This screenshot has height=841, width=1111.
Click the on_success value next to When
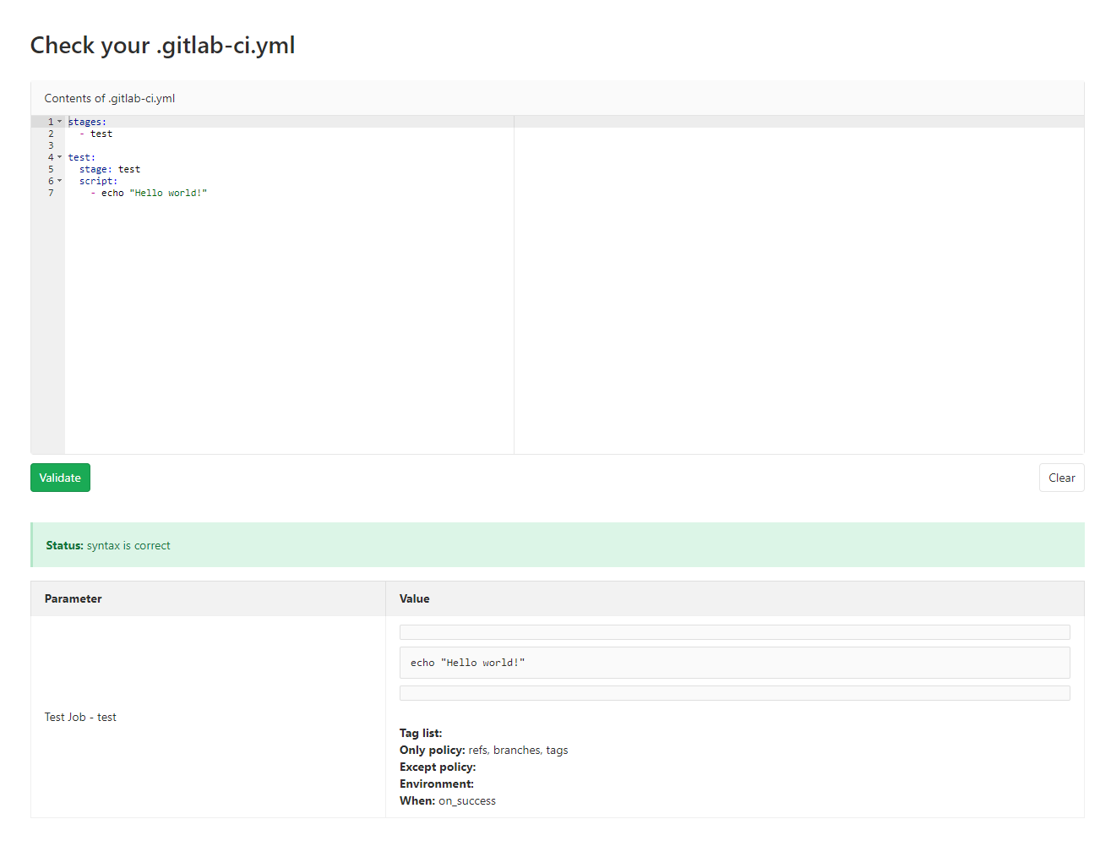click(466, 800)
